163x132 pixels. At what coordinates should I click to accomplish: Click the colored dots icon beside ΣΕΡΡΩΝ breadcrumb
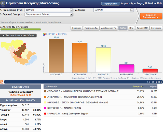[44, 34]
